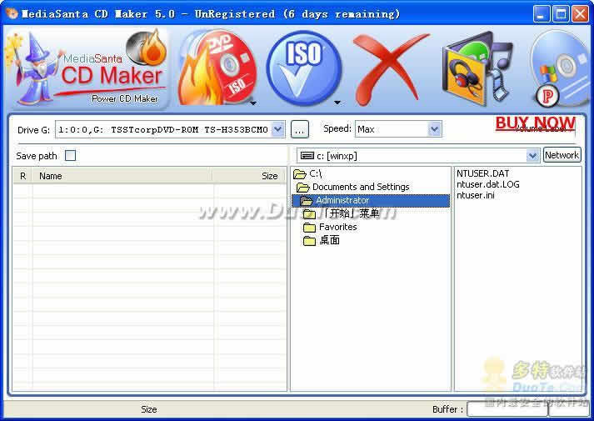Select the ntuser.dat.LOG file
The width and height of the screenshot is (594, 421).
488,184
